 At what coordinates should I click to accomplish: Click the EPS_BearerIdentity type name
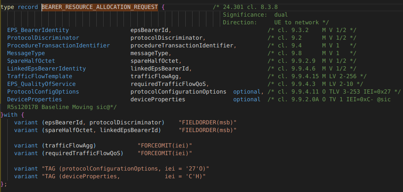point(38,30)
